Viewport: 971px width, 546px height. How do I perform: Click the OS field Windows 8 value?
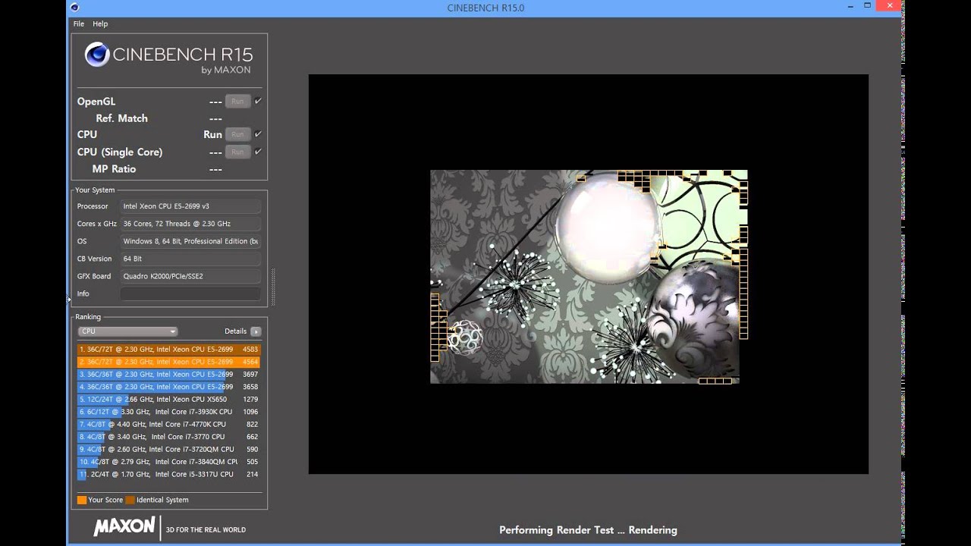point(190,241)
